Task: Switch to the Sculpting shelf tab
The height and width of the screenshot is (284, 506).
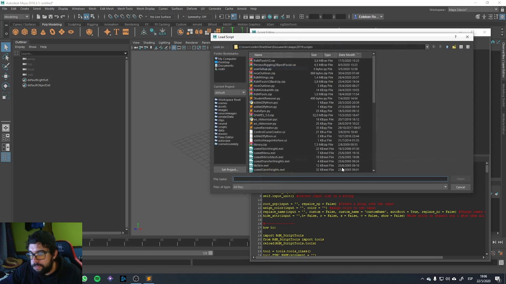Action: 74,24
